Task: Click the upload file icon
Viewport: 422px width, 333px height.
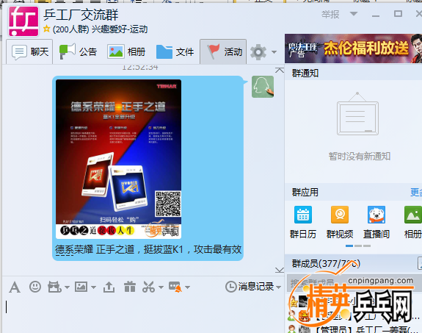Action: tap(109, 287)
